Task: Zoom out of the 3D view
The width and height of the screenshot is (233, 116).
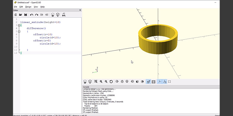Action: click(x=106, y=81)
